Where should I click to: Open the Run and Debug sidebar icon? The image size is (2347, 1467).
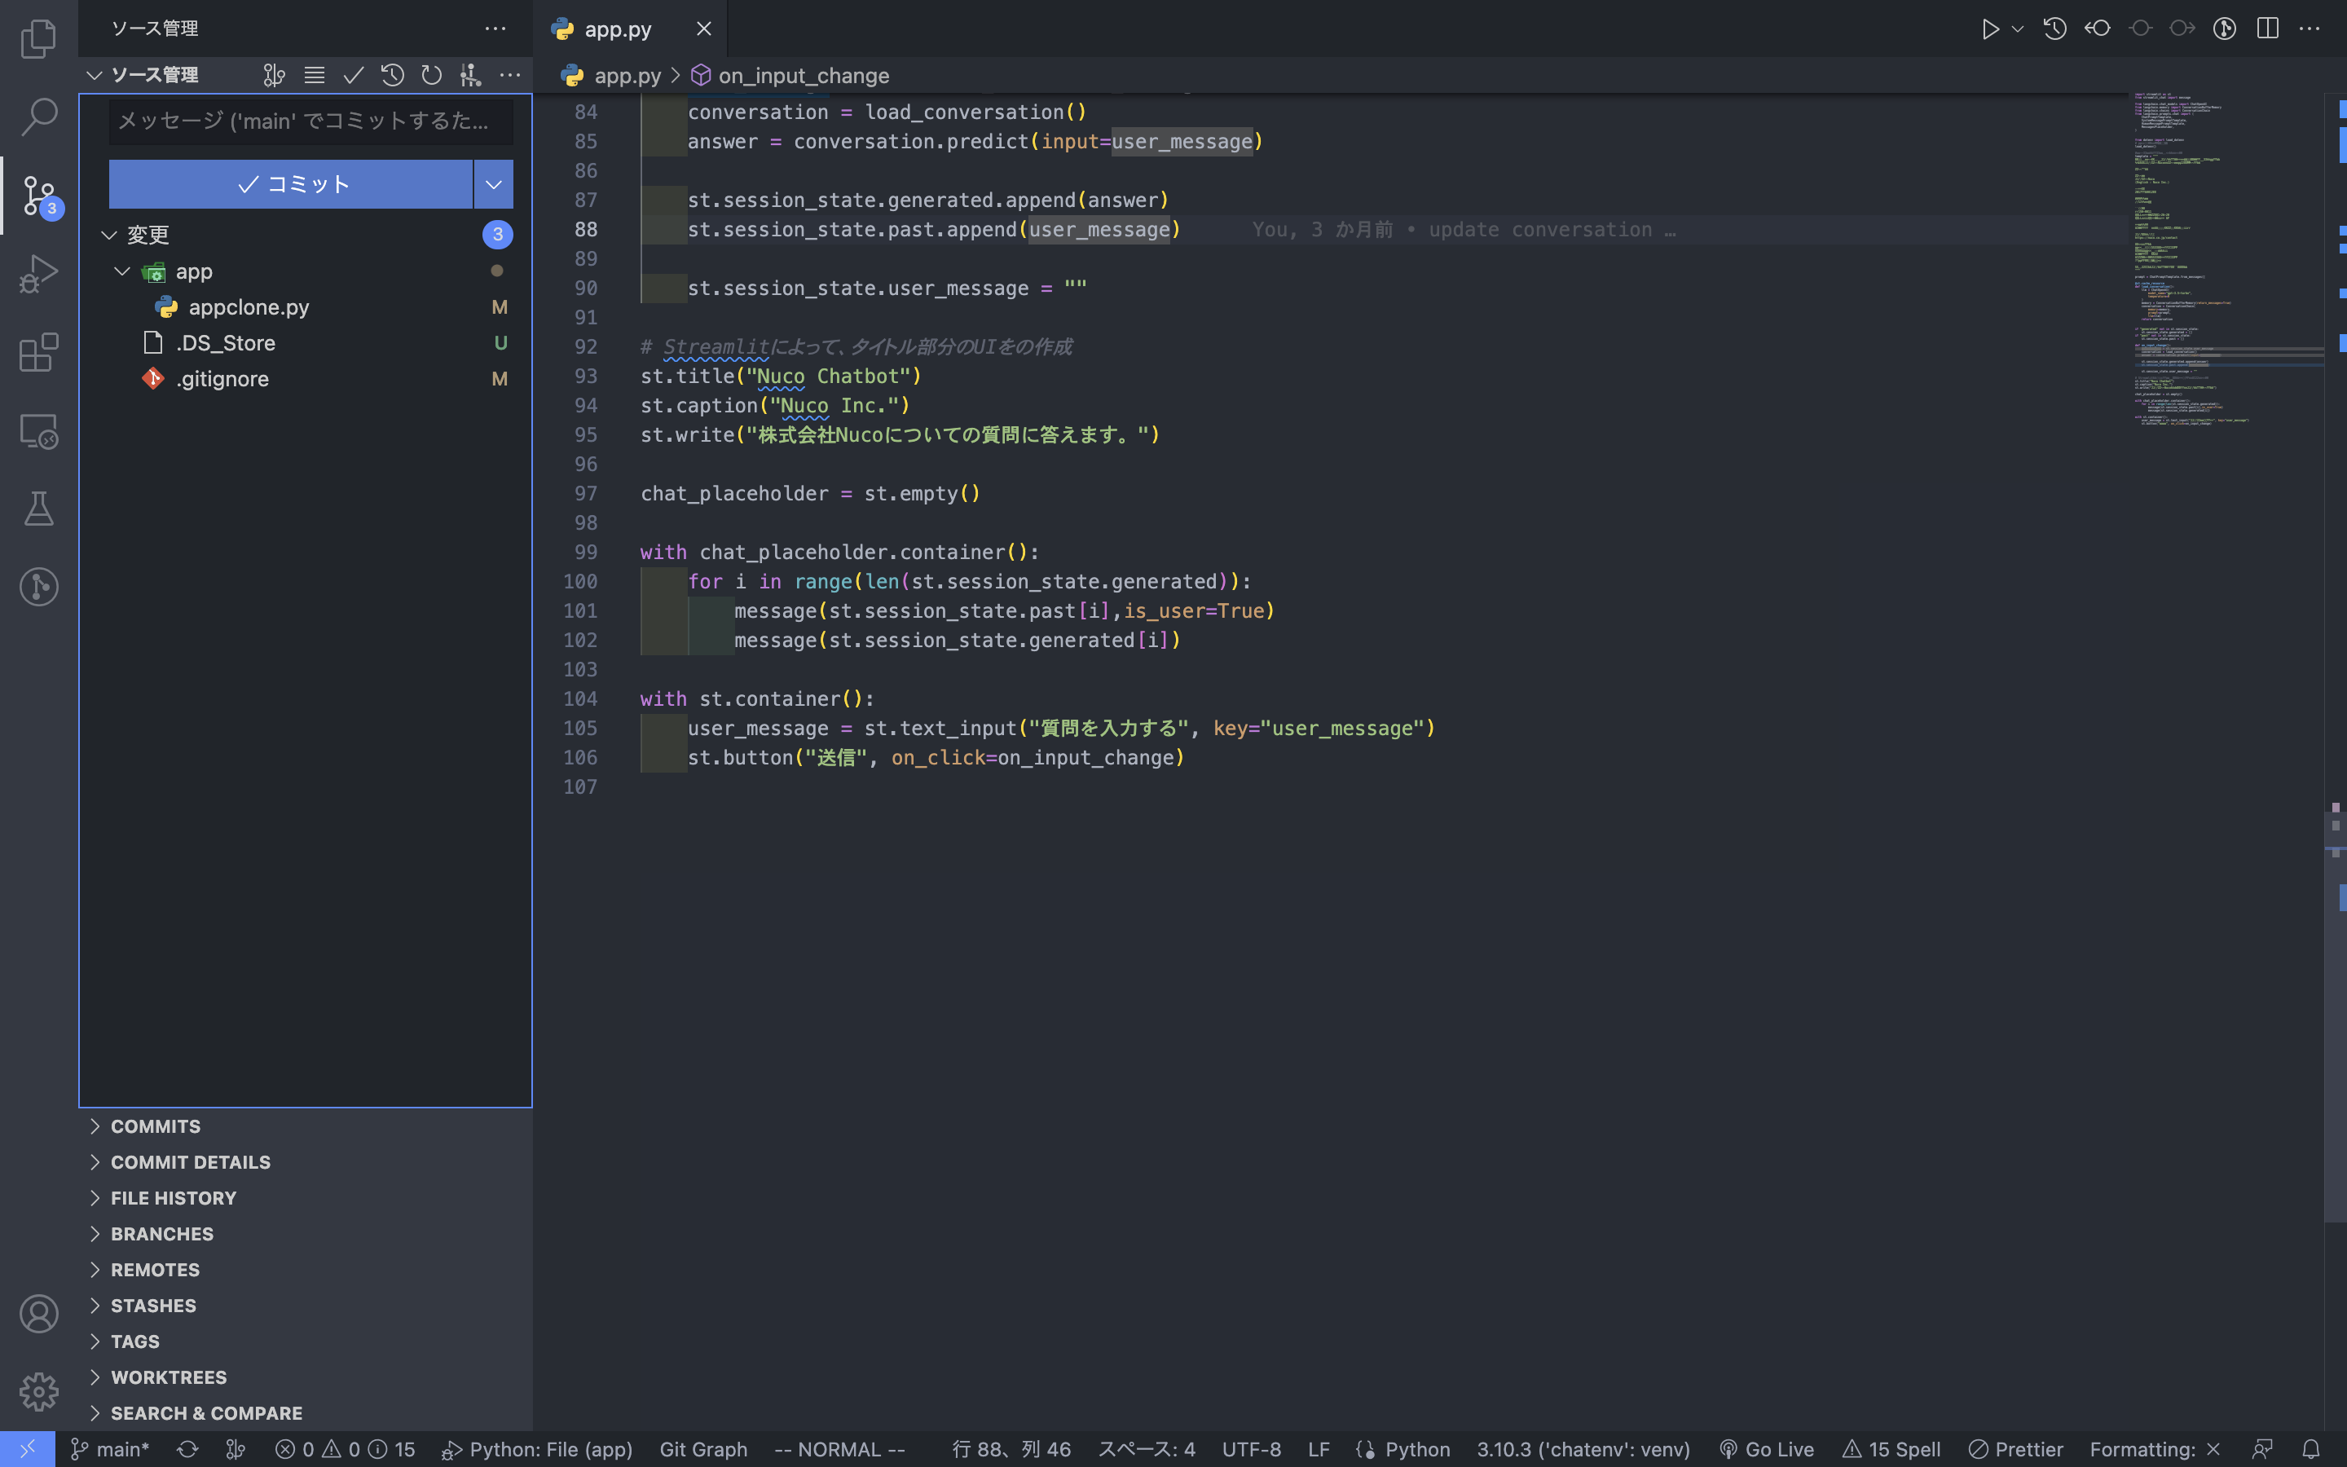(39, 274)
